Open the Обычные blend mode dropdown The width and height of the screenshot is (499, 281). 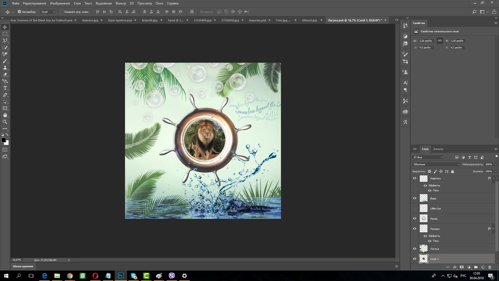tap(436, 164)
